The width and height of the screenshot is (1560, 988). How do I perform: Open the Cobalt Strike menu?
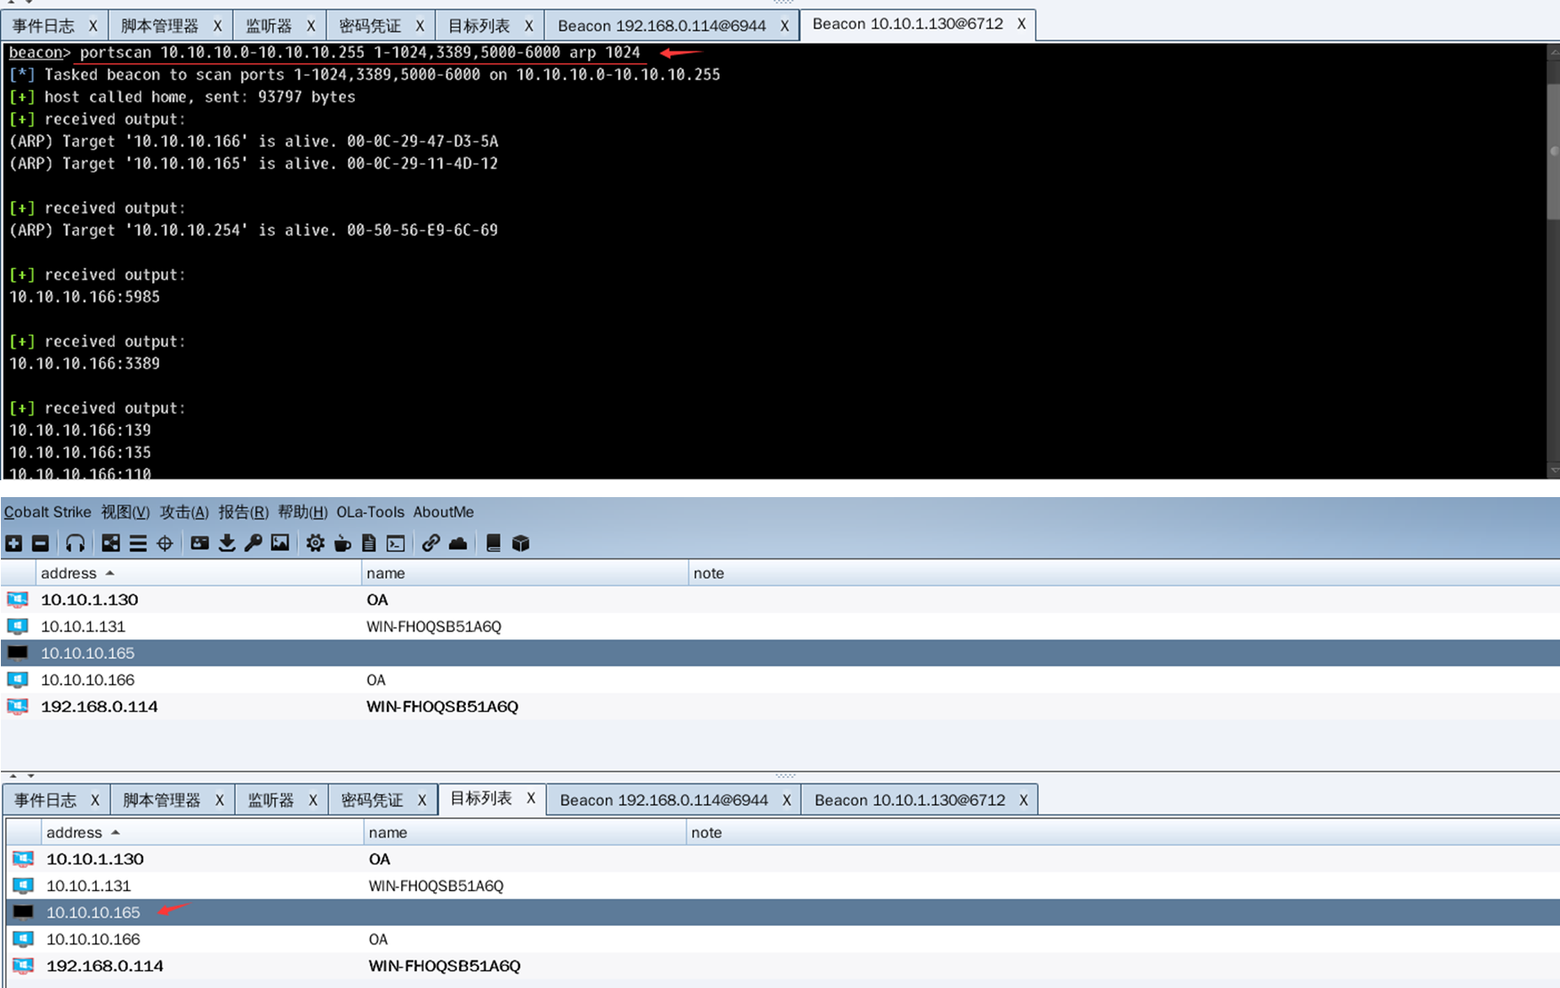(x=47, y=512)
